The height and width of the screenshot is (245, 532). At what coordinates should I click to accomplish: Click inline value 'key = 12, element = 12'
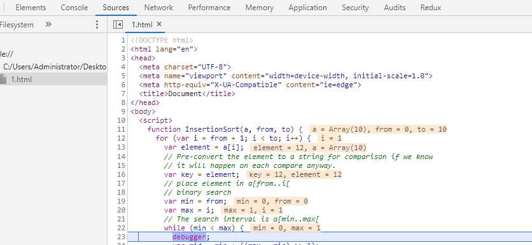pos(295,174)
